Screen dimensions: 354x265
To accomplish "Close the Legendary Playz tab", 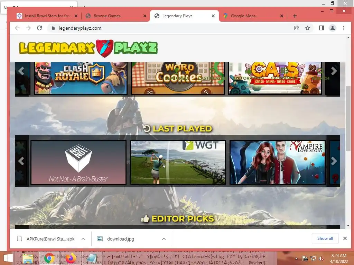I will [x=213, y=16].
